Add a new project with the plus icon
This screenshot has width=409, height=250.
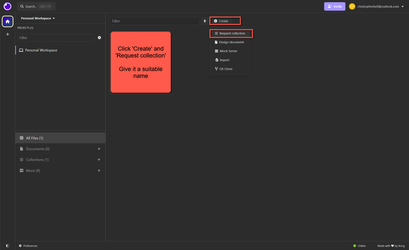[99, 38]
